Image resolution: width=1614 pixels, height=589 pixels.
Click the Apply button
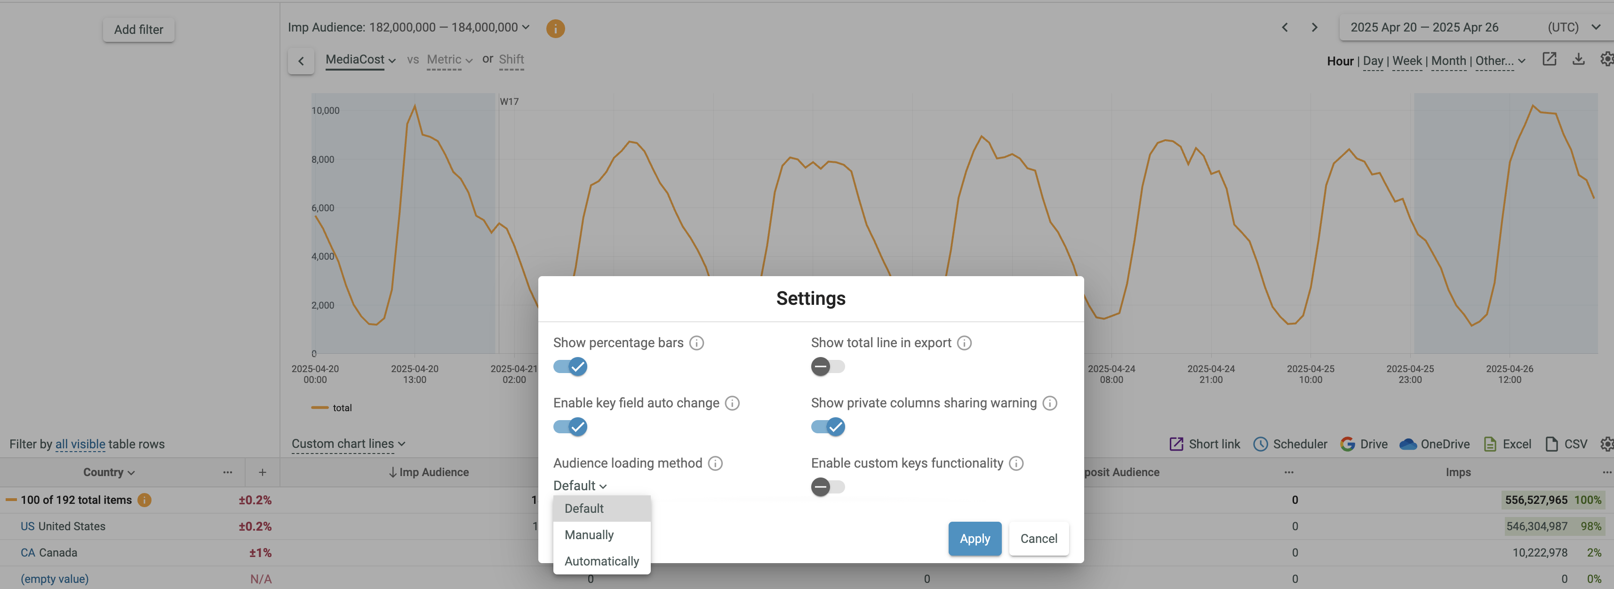(975, 539)
